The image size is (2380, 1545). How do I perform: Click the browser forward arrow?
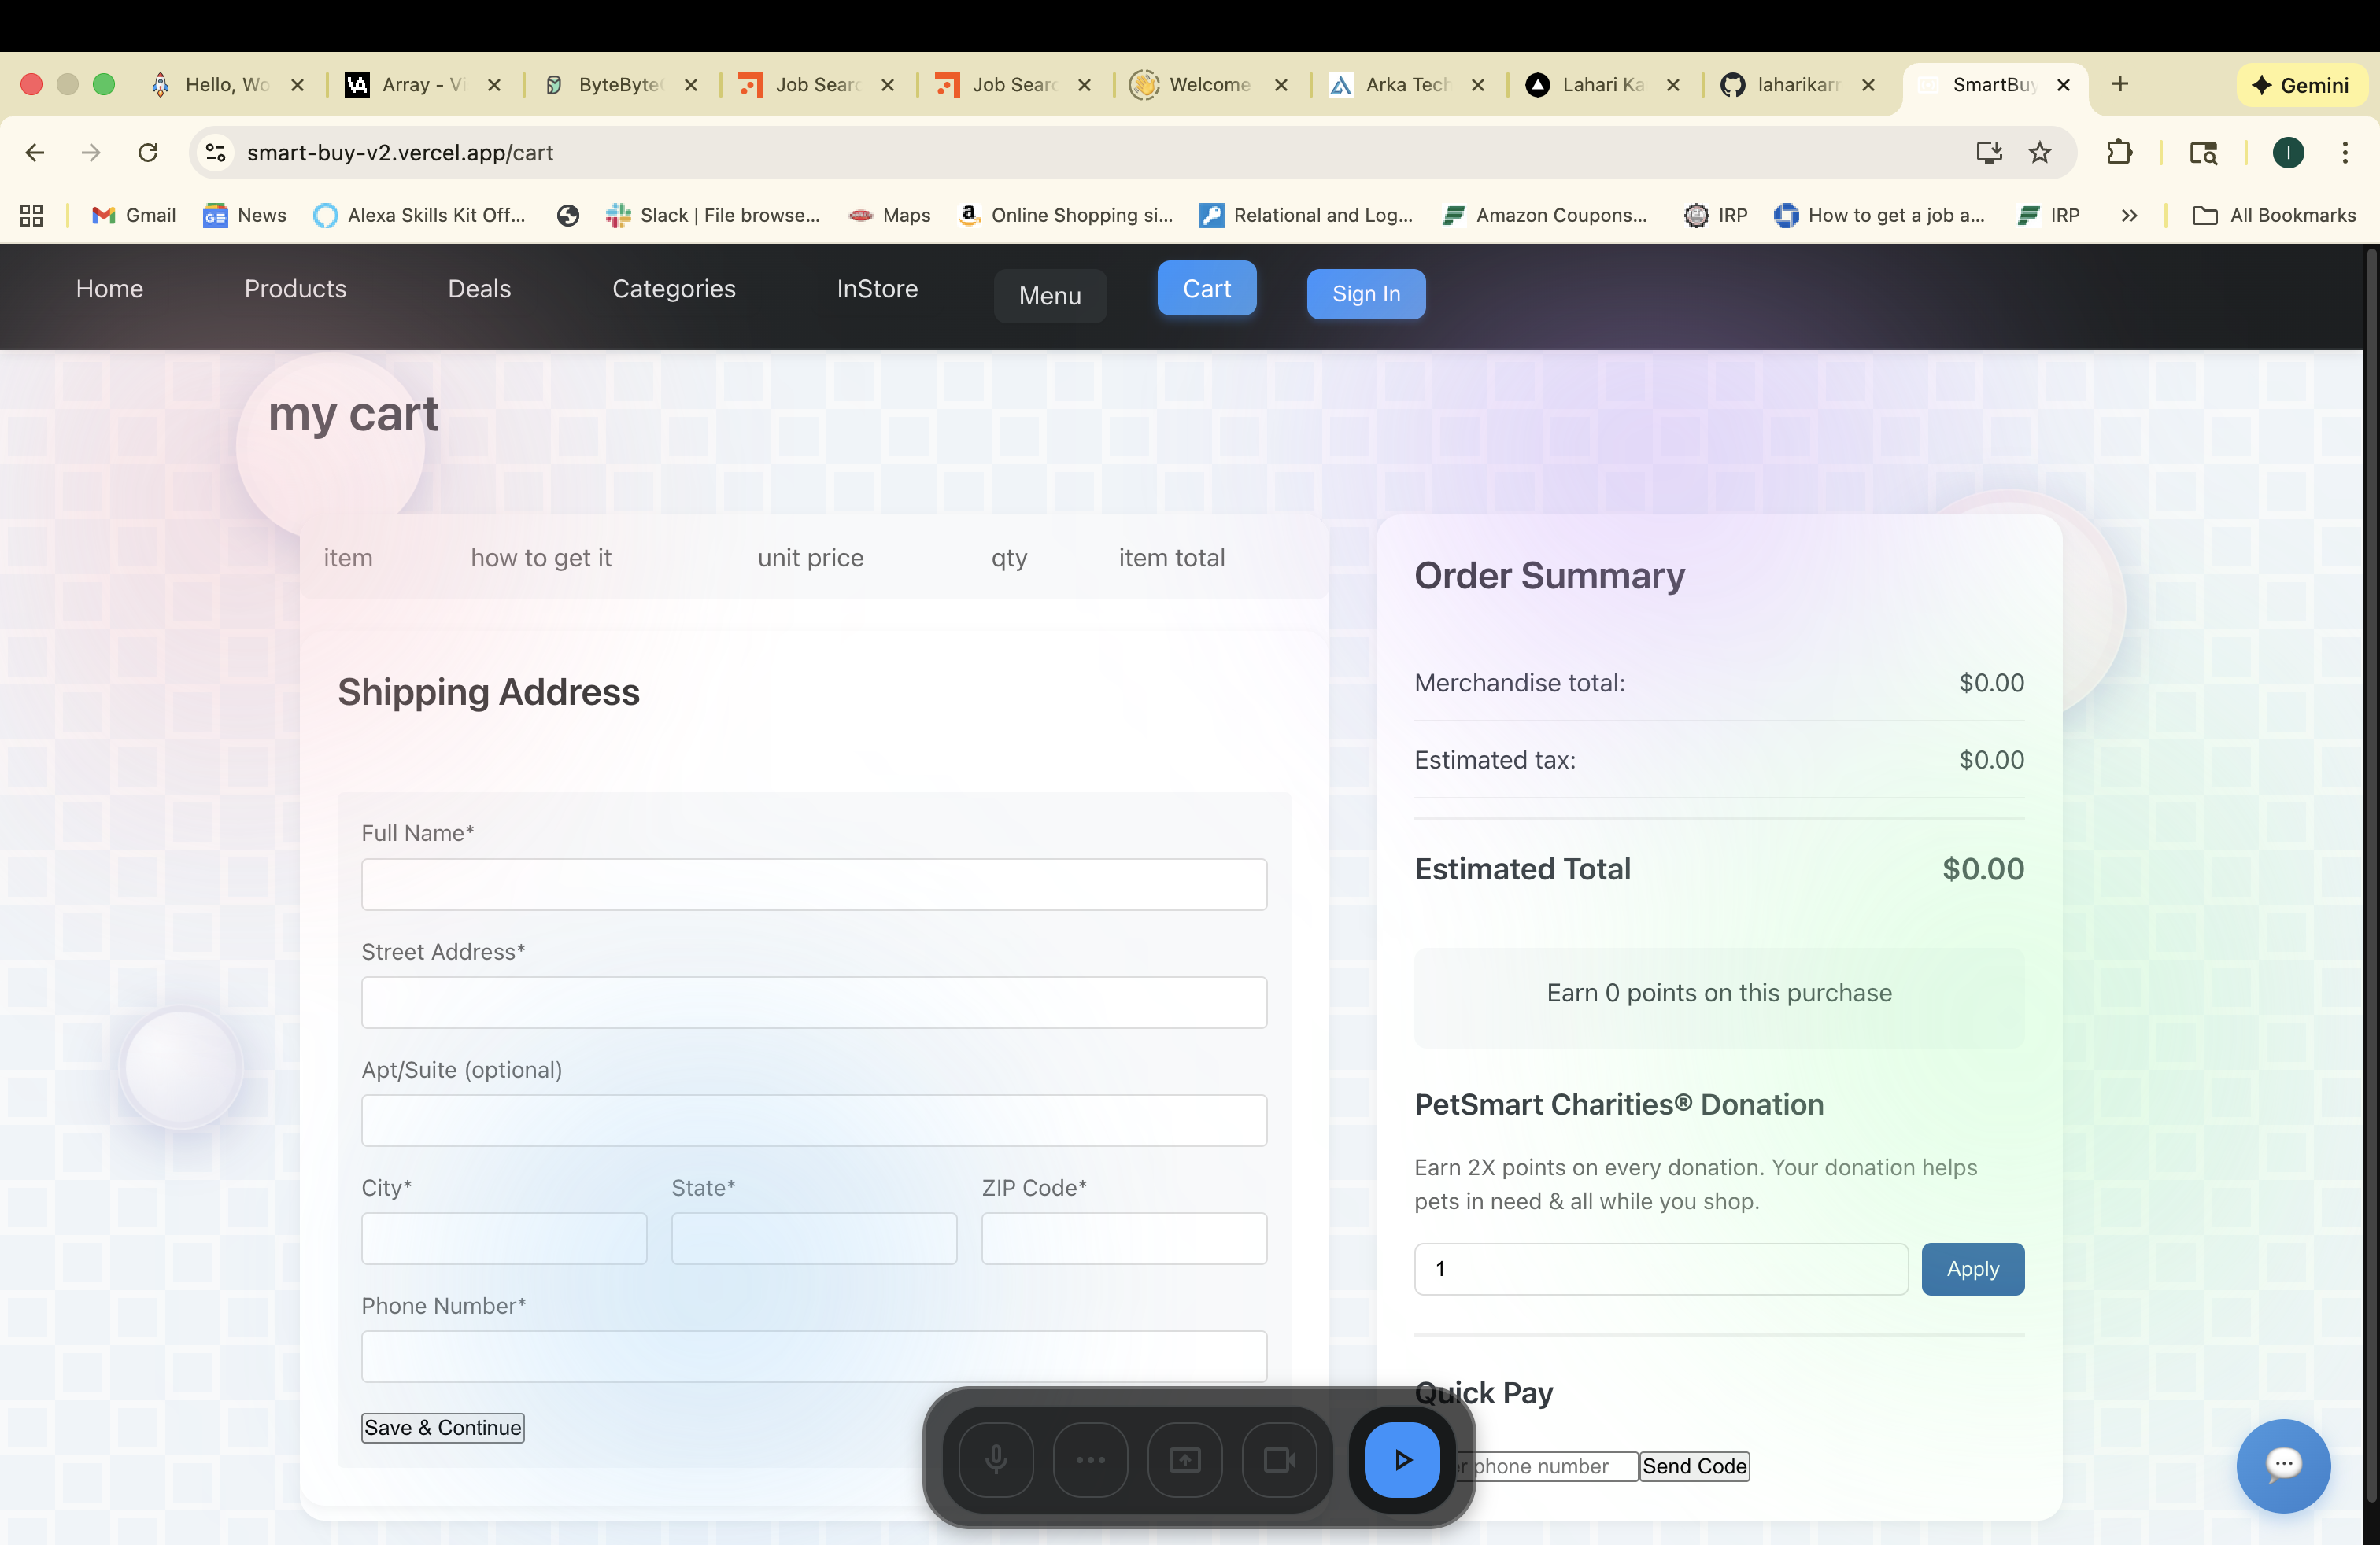[91, 152]
